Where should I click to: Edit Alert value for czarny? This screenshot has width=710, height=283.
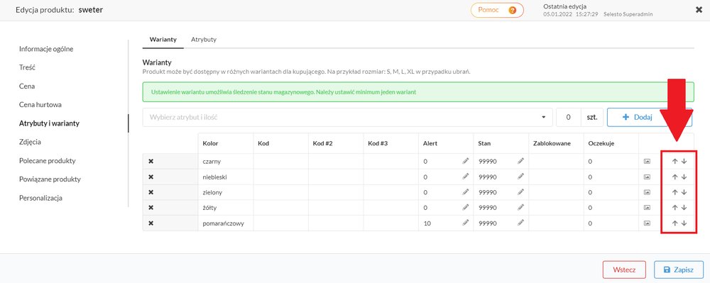click(466, 161)
